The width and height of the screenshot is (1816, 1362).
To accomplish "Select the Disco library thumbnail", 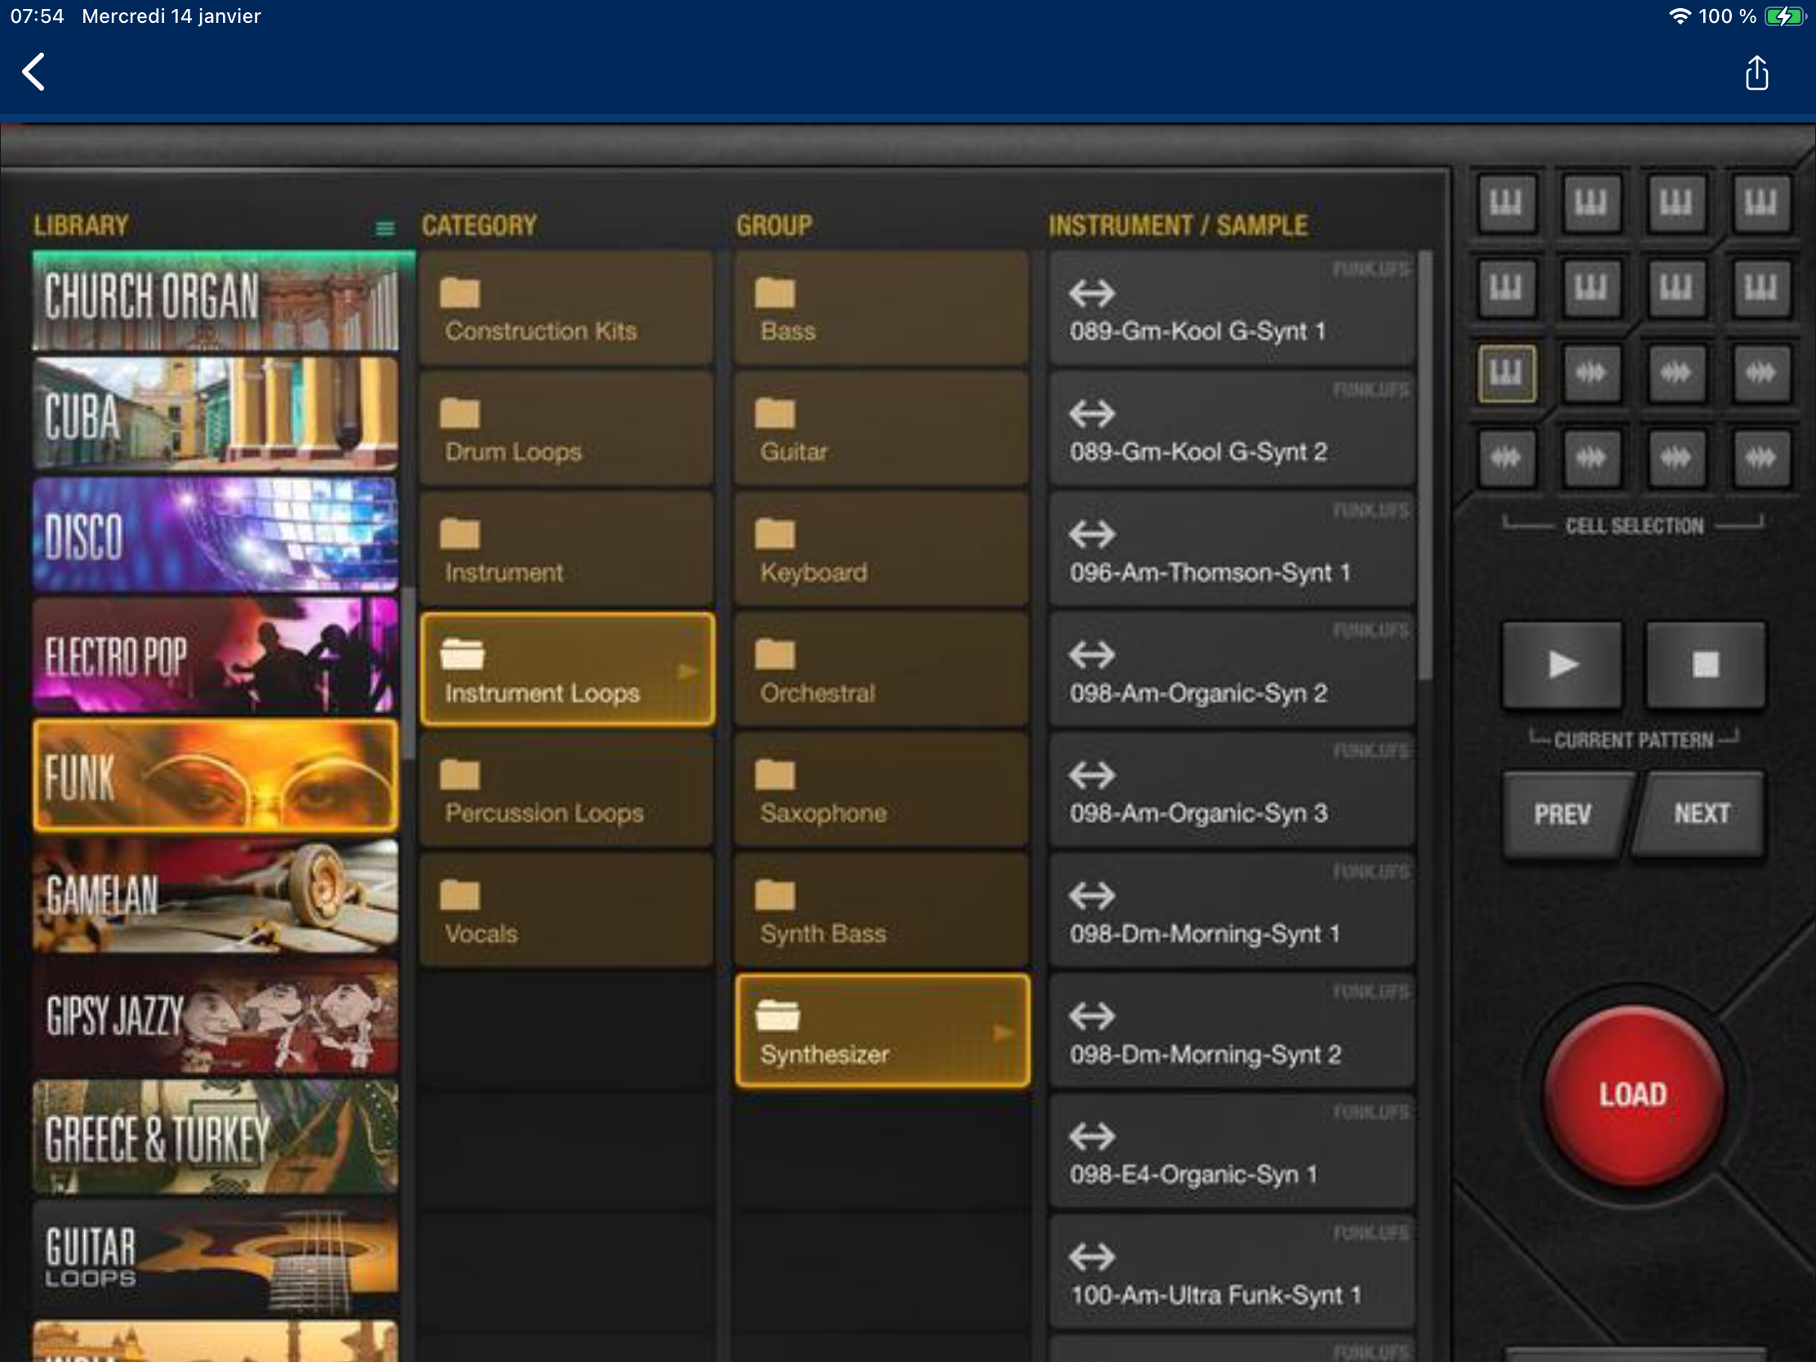I will pyautogui.click(x=215, y=536).
